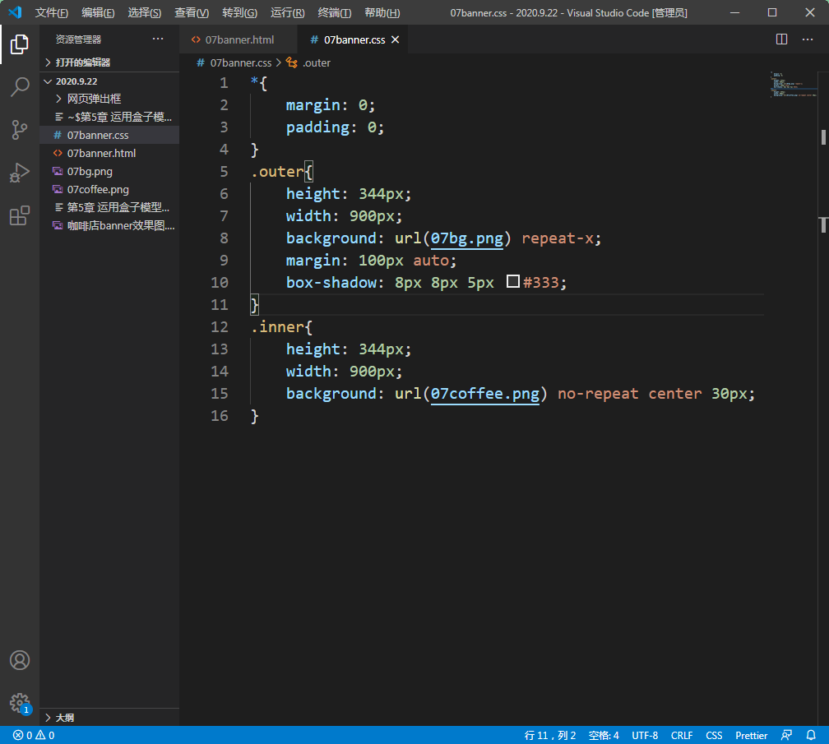This screenshot has height=744, width=829.
Task: Open the Extensions view
Action: click(x=20, y=215)
